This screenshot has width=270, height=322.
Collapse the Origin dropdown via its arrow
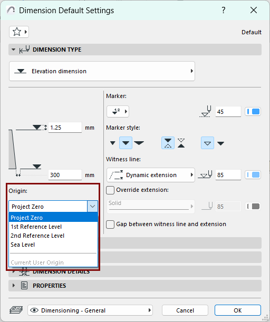92,207
